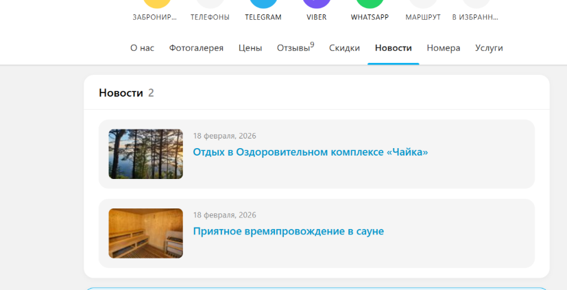Switch to the Услуги tab
This screenshot has height=290, width=567.
[489, 48]
